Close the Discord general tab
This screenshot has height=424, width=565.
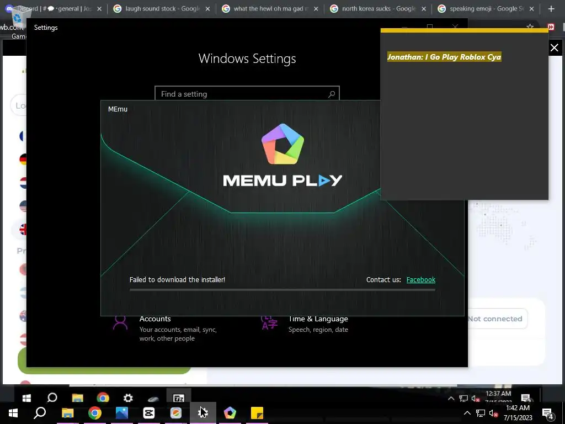(x=99, y=9)
